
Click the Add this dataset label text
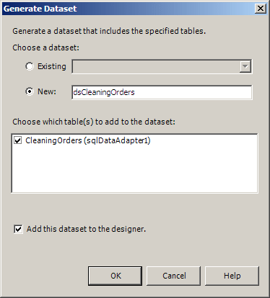point(86,229)
